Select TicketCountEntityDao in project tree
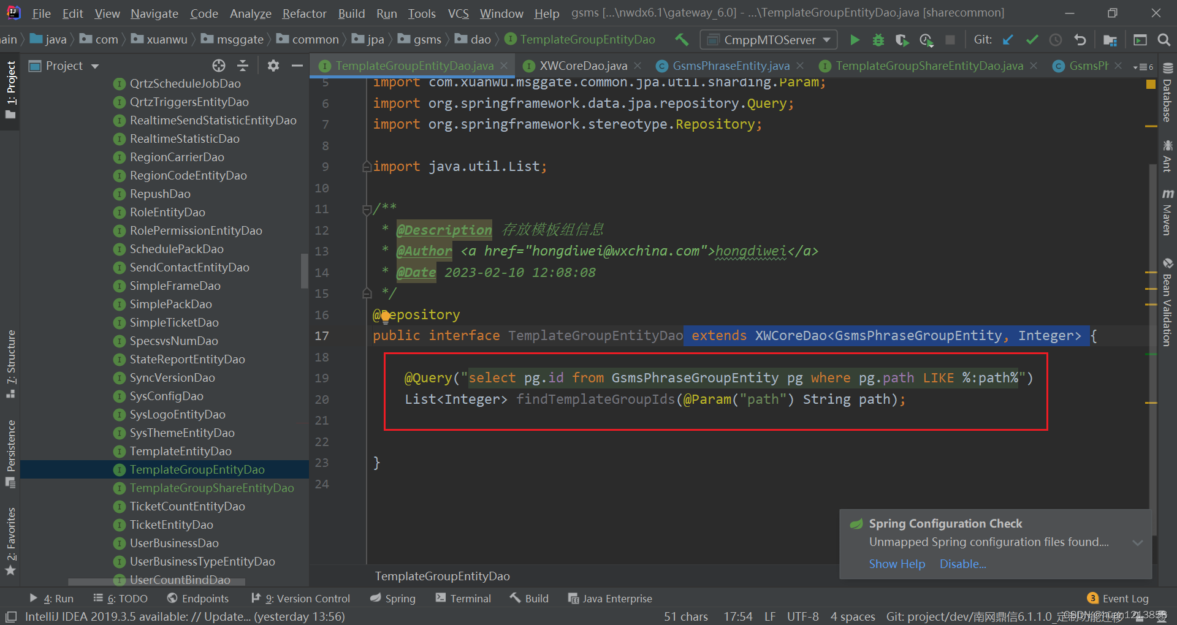 [187, 507]
